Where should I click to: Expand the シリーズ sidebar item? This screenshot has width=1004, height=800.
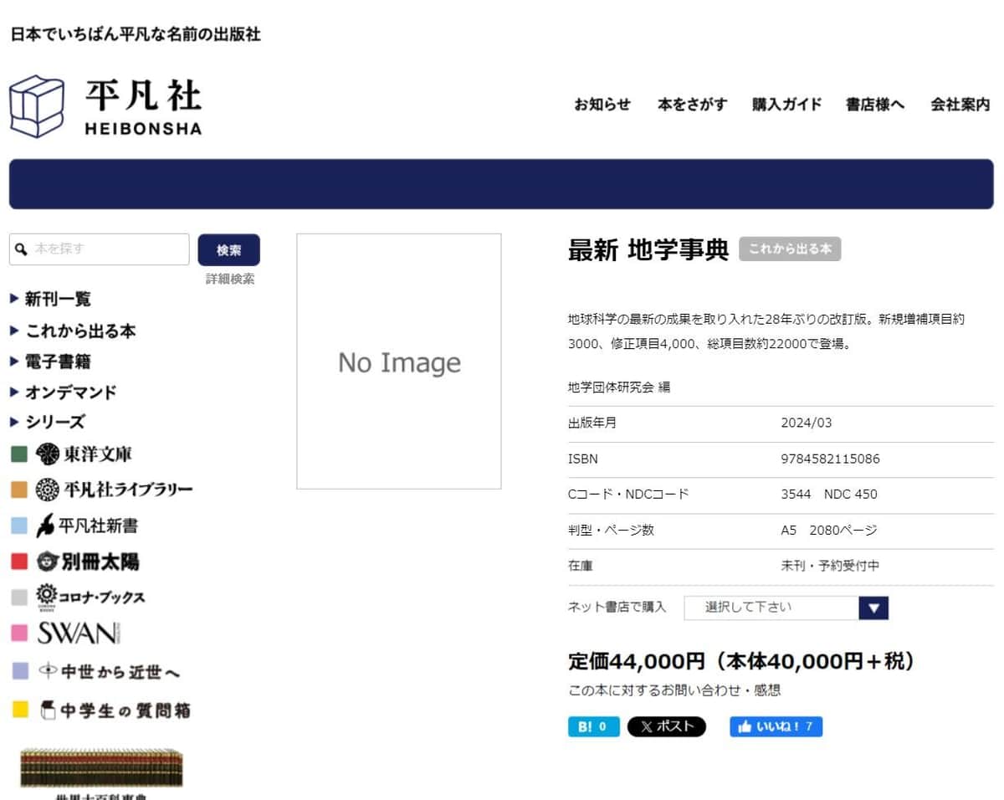pos(54,422)
